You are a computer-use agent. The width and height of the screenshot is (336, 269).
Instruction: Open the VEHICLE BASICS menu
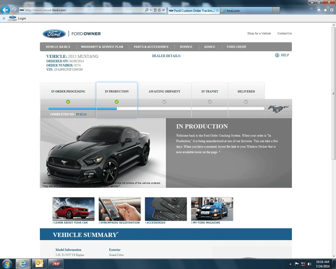tap(58, 47)
